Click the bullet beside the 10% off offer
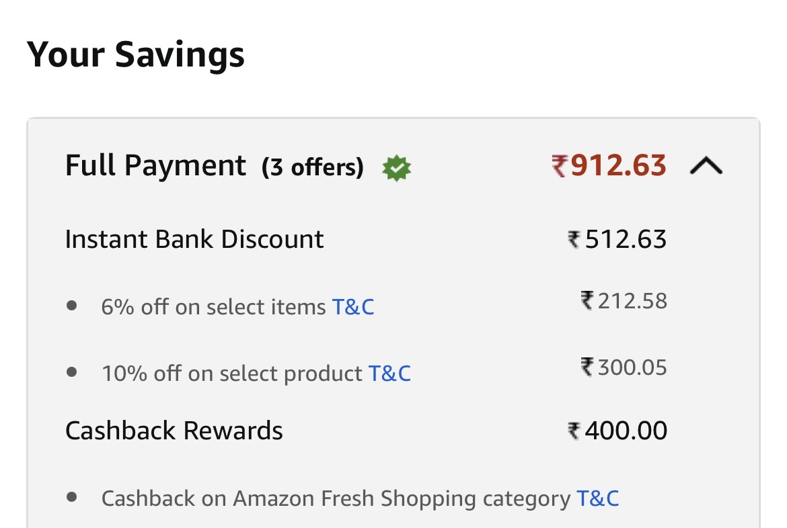The height and width of the screenshot is (528, 787). pyautogui.click(x=72, y=372)
